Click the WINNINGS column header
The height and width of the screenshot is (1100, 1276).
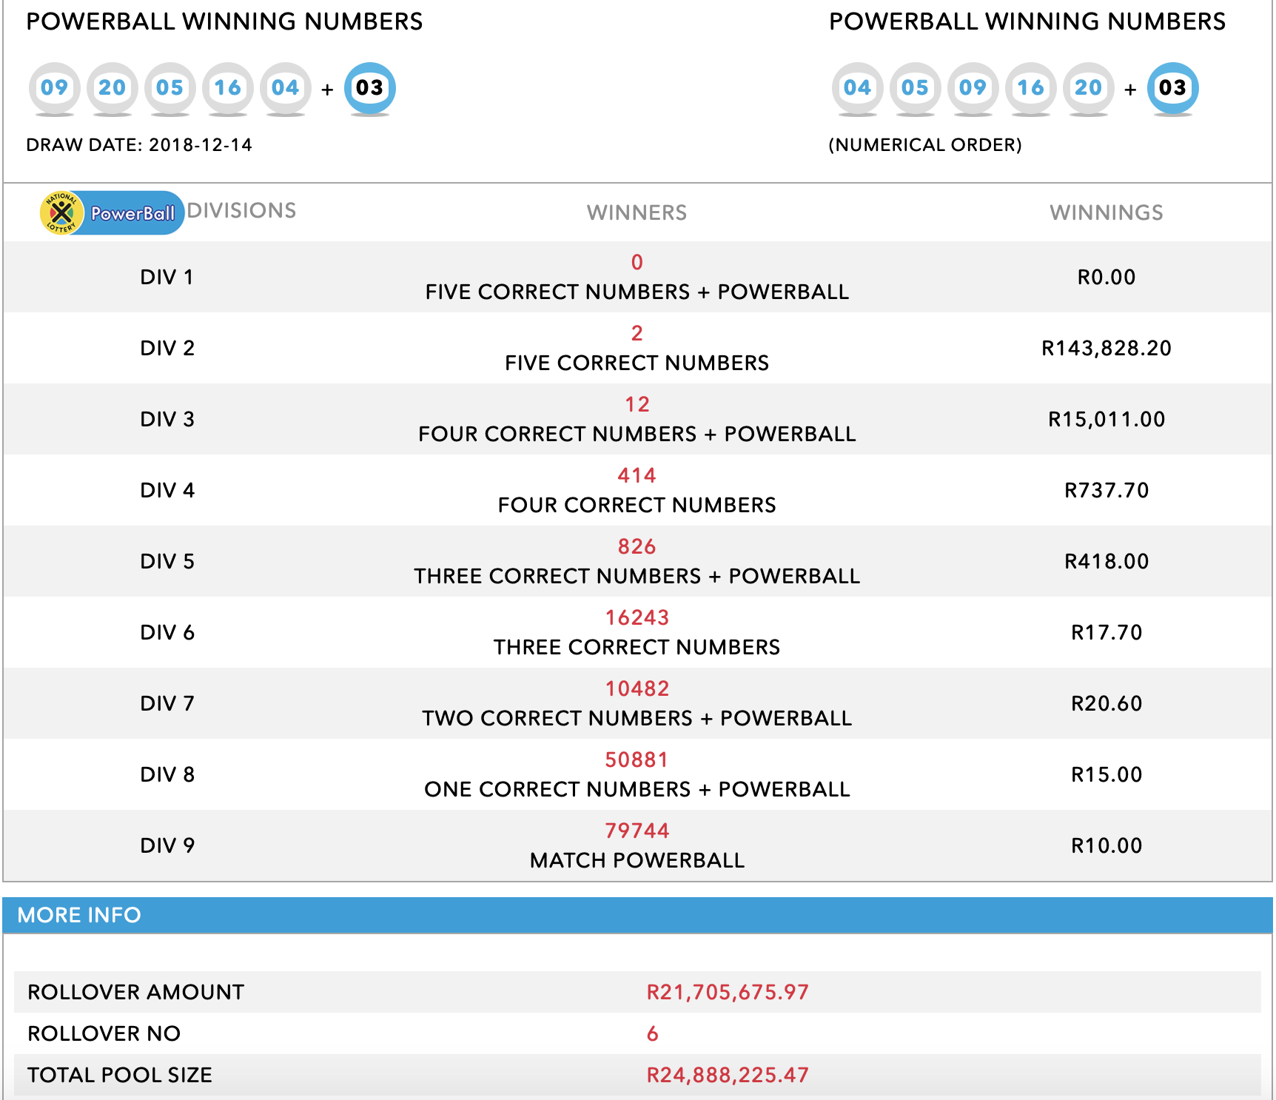coord(1106,213)
